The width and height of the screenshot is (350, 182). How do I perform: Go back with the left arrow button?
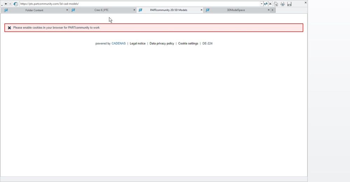tap(6, 4)
